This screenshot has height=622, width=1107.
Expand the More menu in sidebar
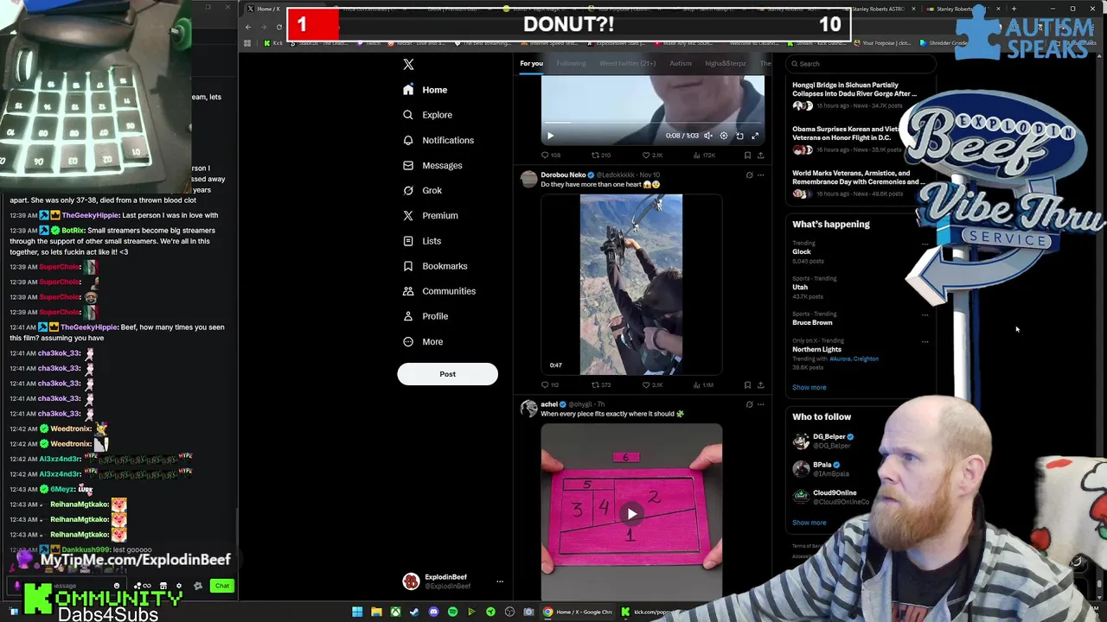423,341
